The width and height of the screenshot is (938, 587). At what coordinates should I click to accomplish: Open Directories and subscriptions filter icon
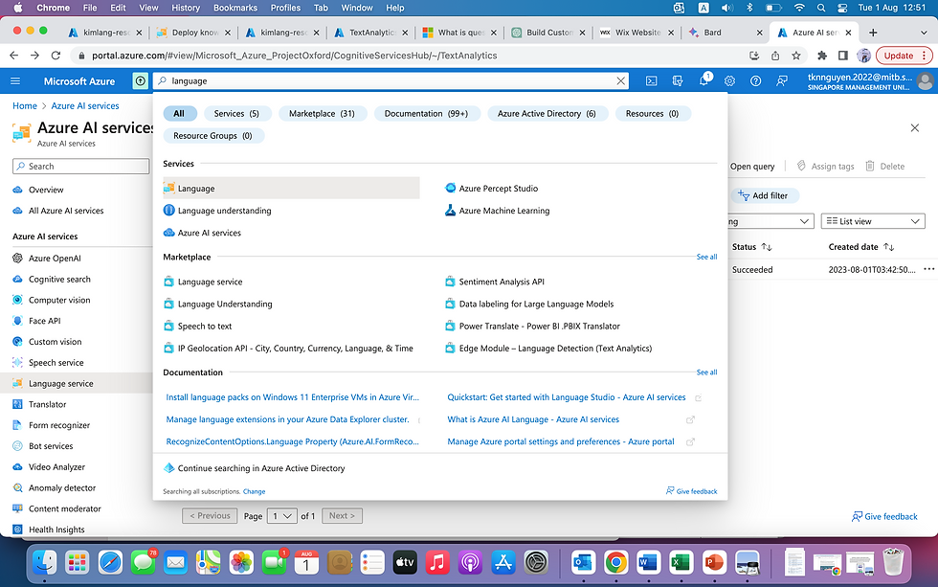678,80
